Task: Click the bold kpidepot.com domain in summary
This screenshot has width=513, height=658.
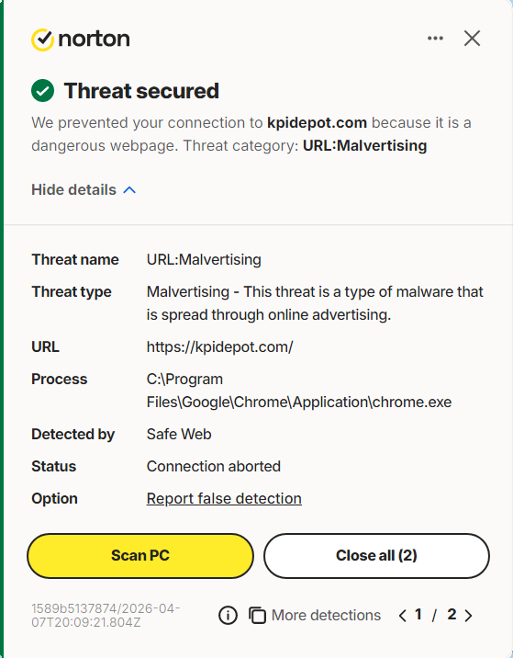Action: [x=318, y=122]
